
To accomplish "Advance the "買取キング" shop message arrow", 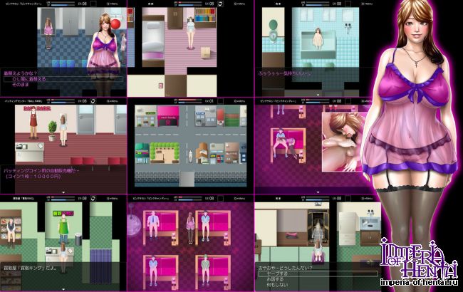I will coord(63,289).
